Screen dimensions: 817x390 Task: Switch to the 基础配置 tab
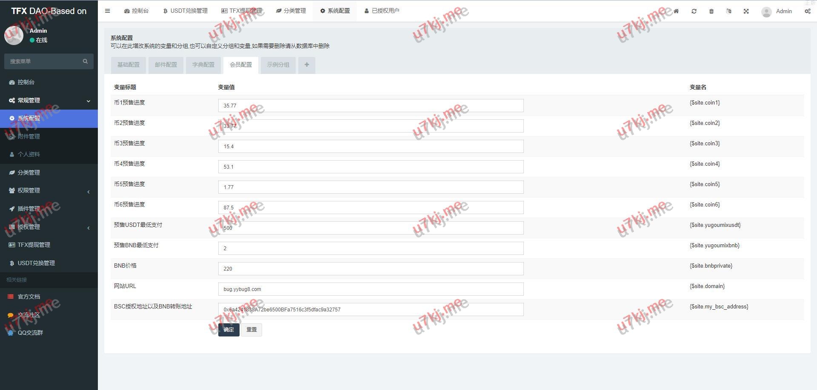[x=129, y=65]
